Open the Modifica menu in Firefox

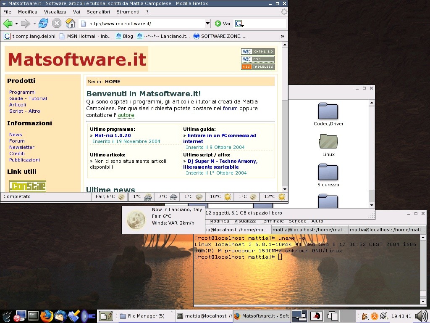27,12
